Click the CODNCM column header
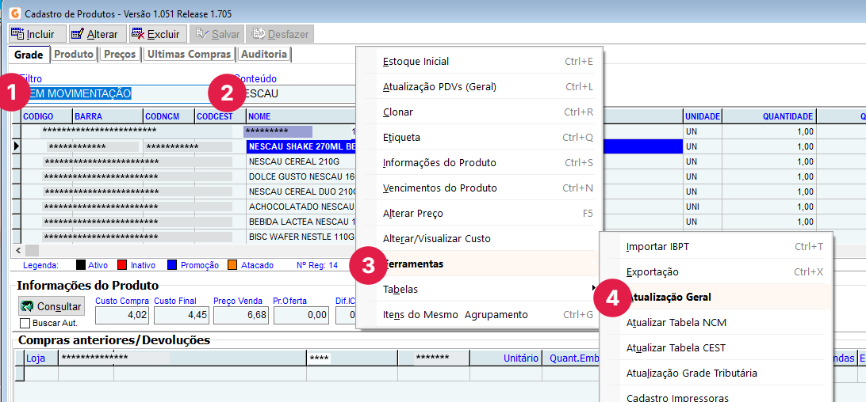 pyautogui.click(x=169, y=116)
